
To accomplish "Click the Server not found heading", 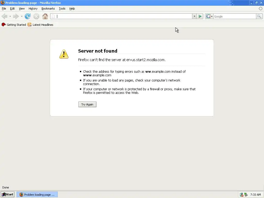I will coord(98,51).
